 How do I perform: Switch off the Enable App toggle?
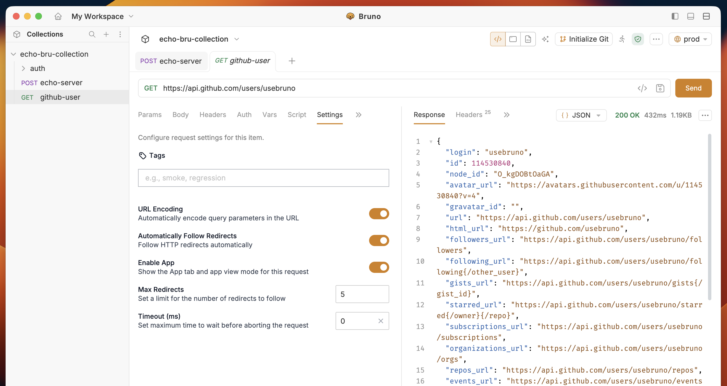[x=379, y=267]
